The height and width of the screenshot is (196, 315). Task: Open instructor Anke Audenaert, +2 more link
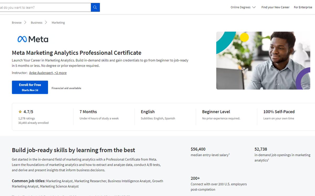[48, 73]
